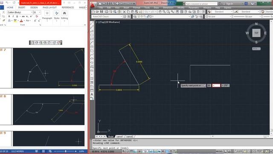The image size is (273, 154).
Task: Open the Layer Properties Manager icon
Action: (135, 16)
